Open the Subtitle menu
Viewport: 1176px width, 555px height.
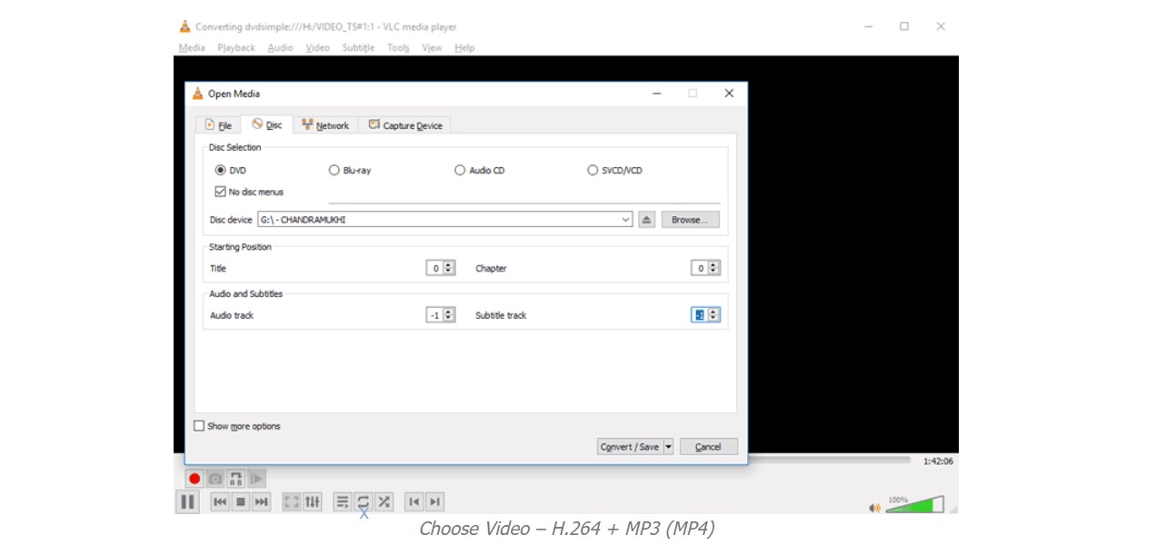358,47
